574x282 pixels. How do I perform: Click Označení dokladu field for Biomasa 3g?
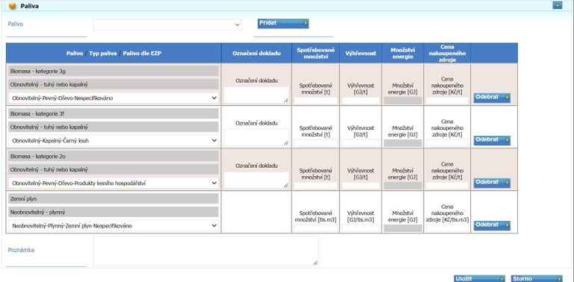click(x=256, y=95)
